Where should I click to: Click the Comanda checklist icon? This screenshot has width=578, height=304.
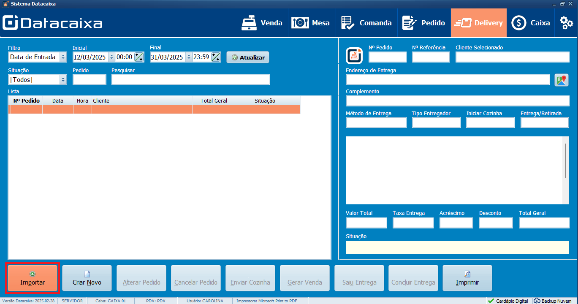tap(347, 22)
